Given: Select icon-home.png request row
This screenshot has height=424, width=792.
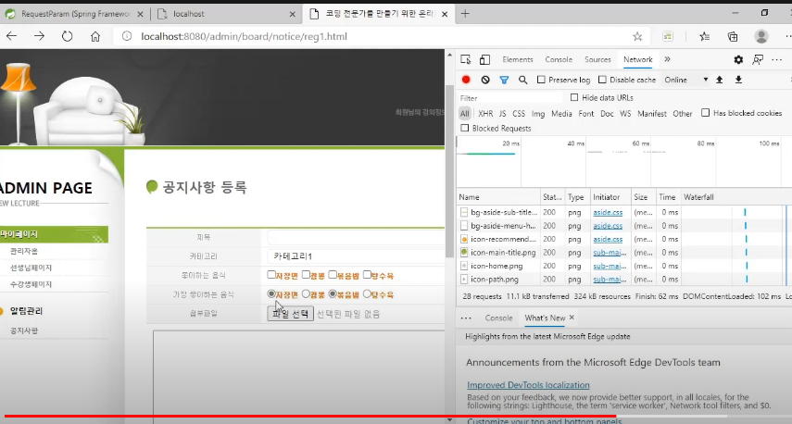Looking at the screenshot, I should click(497, 266).
